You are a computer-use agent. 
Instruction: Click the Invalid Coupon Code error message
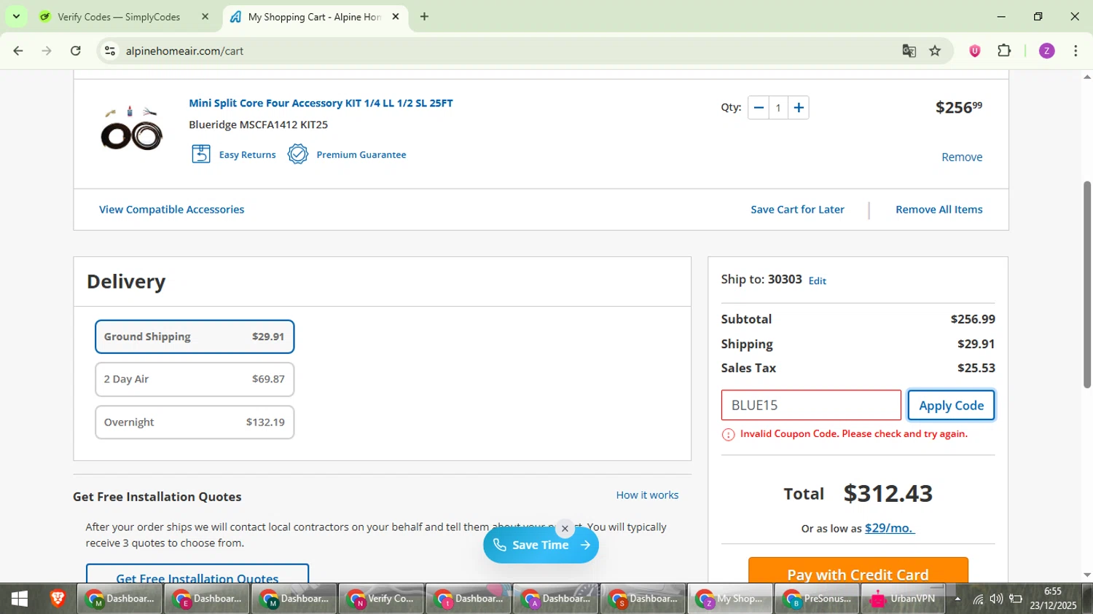(x=853, y=434)
